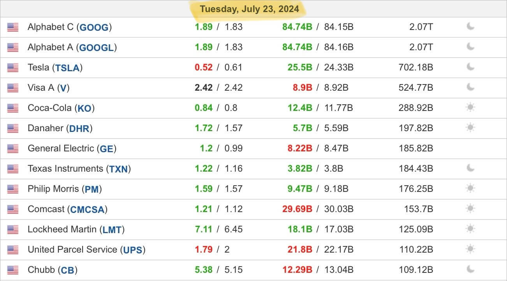Select Tesla's red EPS value 0.52
The width and height of the screenshot is (507, 281).
click(204, 67)
